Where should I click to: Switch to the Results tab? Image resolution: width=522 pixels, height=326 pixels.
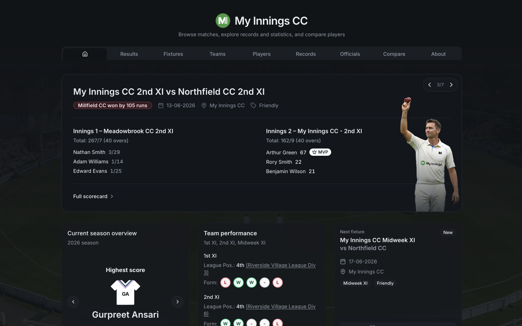click(x=129, y=54)
